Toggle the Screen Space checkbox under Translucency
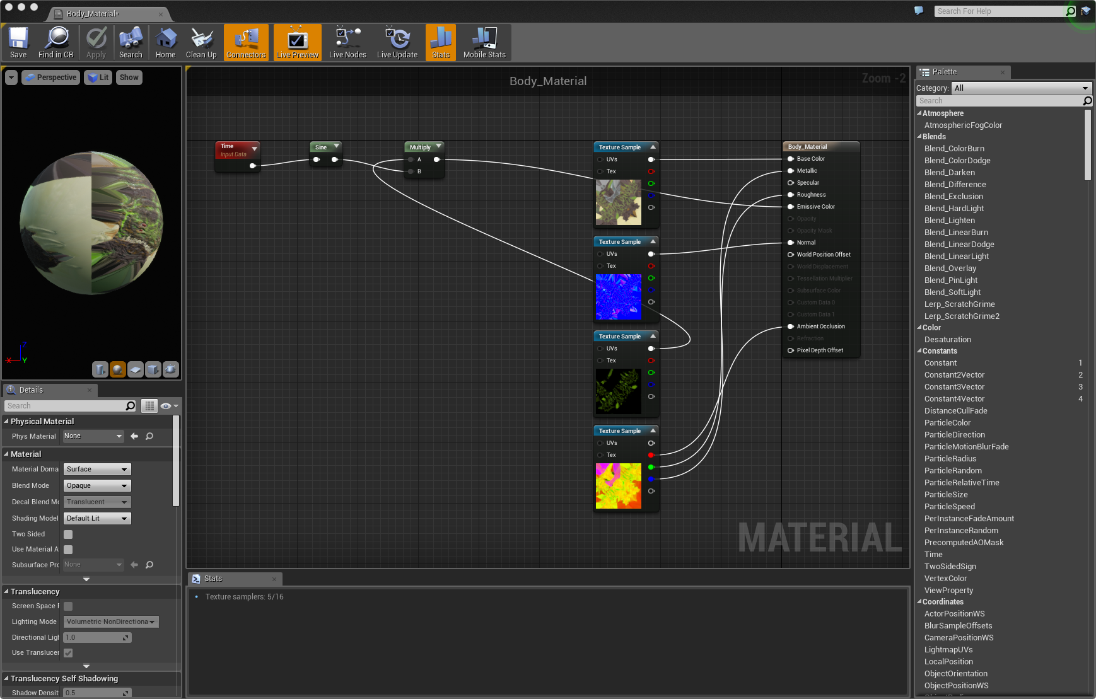1096x699 pixels. coord(68,606)
